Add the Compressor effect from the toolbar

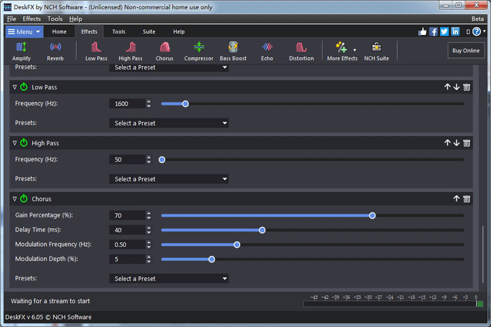click(198, 52)
